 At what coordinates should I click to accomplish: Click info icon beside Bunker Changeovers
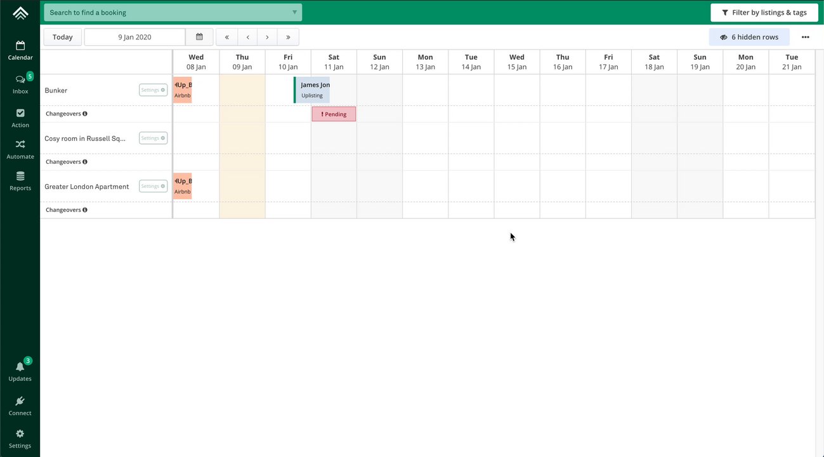tap(85, 114)
